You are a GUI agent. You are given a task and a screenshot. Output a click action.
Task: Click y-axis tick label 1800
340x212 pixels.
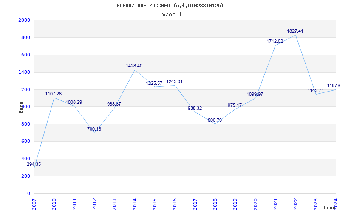(x=24, y=37)
